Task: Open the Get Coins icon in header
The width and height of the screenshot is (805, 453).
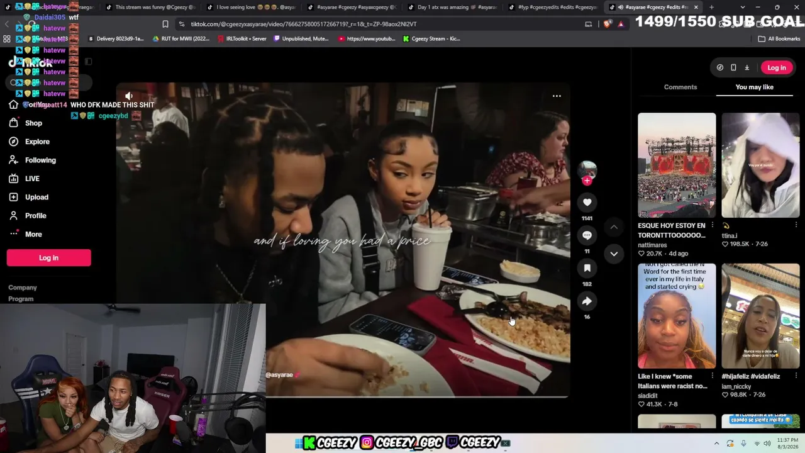Action: [x=720, y=67]
